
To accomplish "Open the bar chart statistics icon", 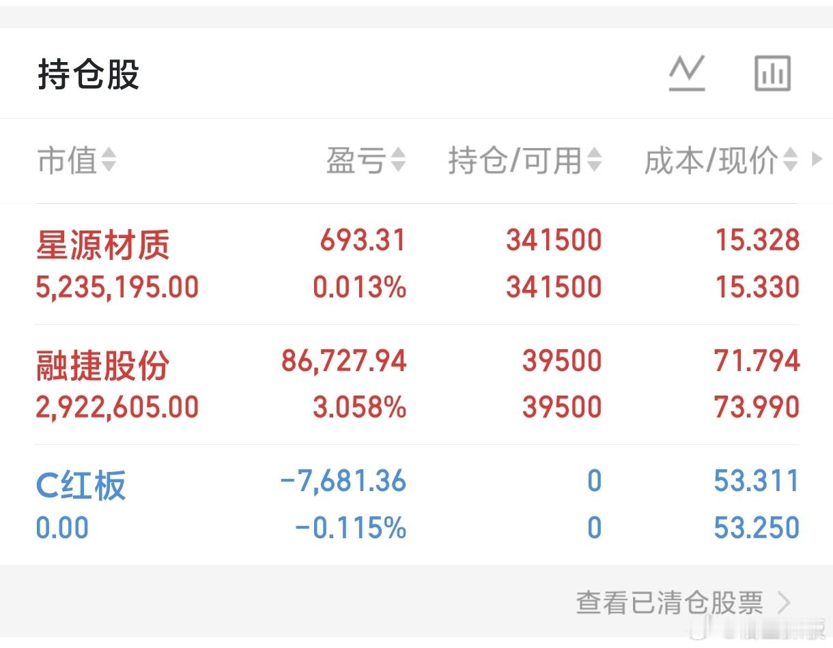I will 772,72.
